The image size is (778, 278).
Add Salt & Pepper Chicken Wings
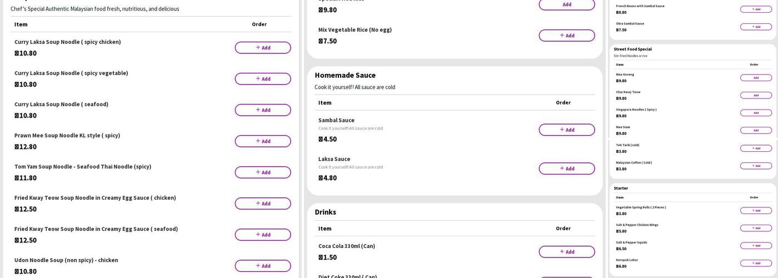pos(756,228)
